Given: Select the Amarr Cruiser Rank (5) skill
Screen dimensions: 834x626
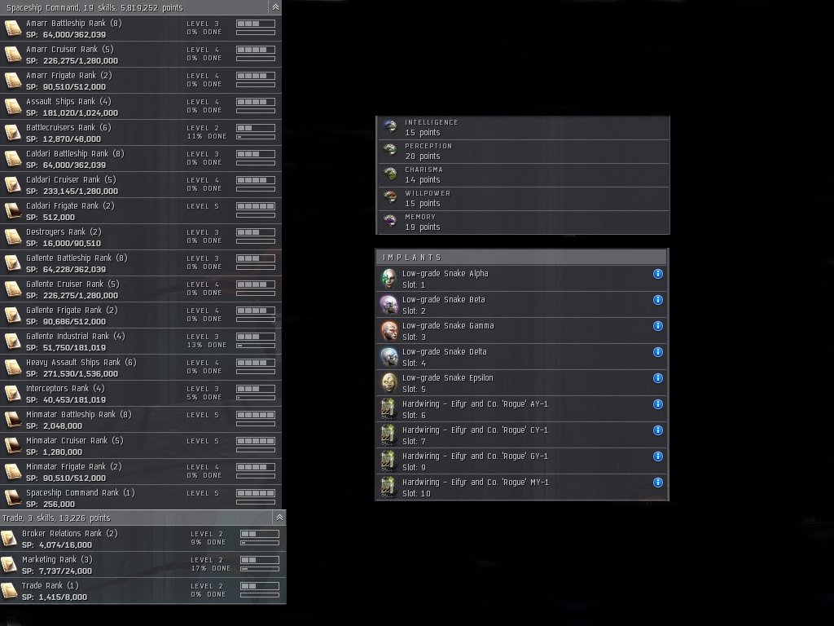Looking at the screenshot, I should click(140, 55).
